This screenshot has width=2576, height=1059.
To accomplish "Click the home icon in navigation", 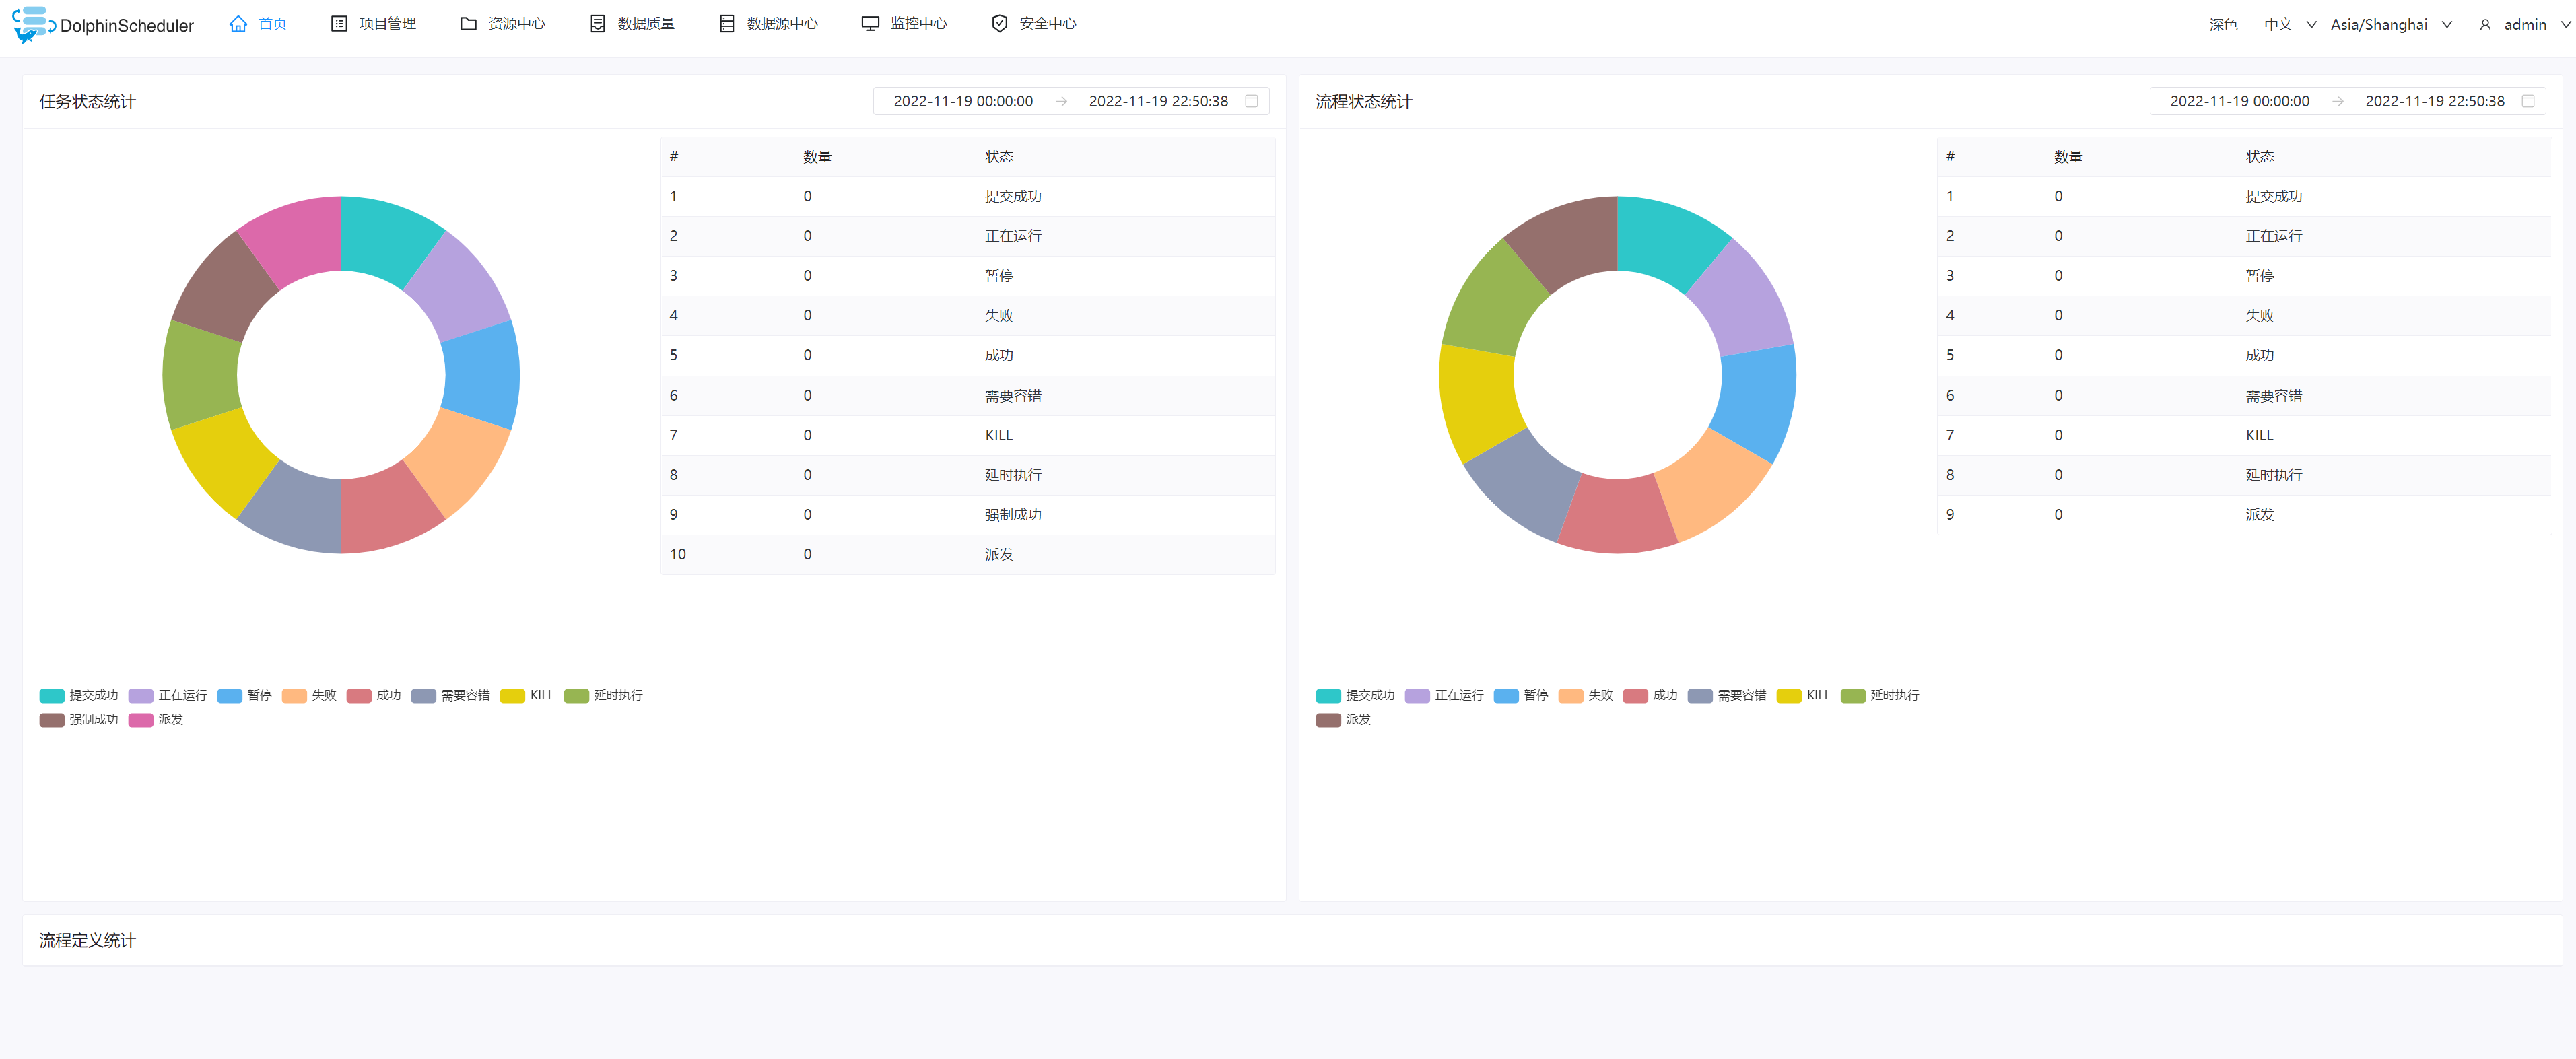I will [x=238, y=24].
